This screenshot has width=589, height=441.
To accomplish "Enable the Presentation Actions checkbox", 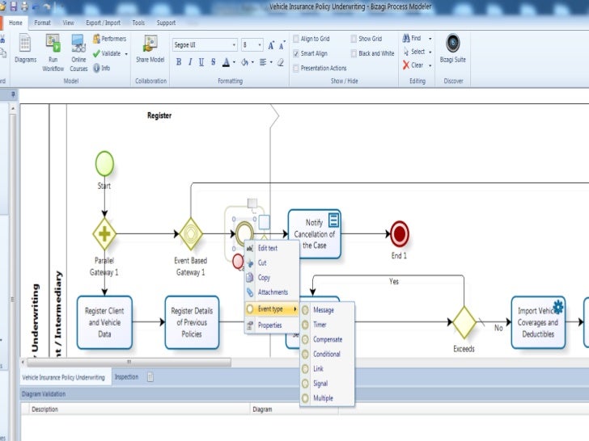I will (x=296, y=68).
